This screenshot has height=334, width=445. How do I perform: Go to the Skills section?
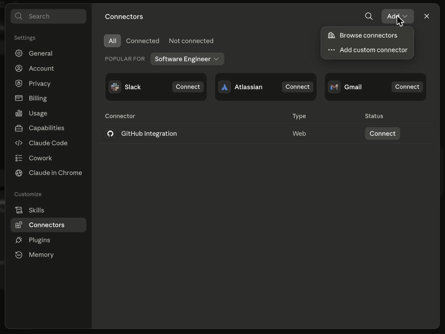48,210
